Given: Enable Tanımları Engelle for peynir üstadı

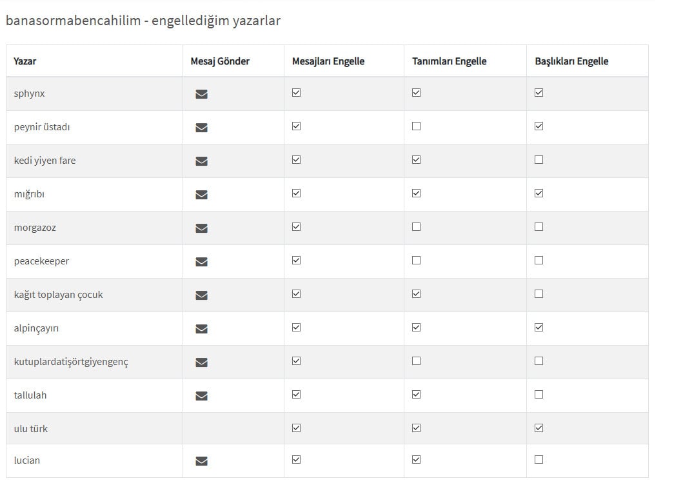Looking at the screenshot, I should pos(416,126).
